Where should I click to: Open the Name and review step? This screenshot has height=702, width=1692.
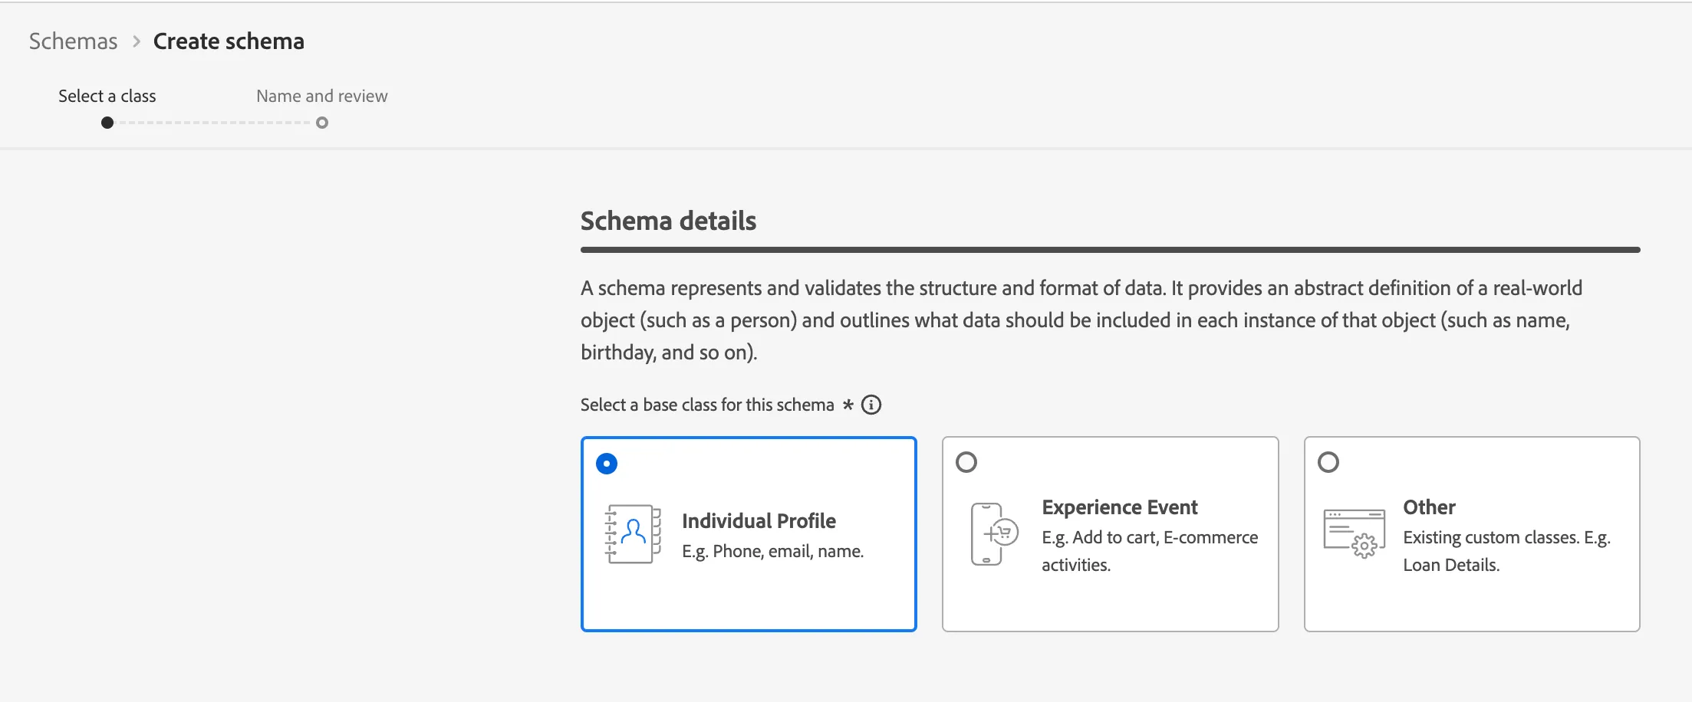(322, 96)
